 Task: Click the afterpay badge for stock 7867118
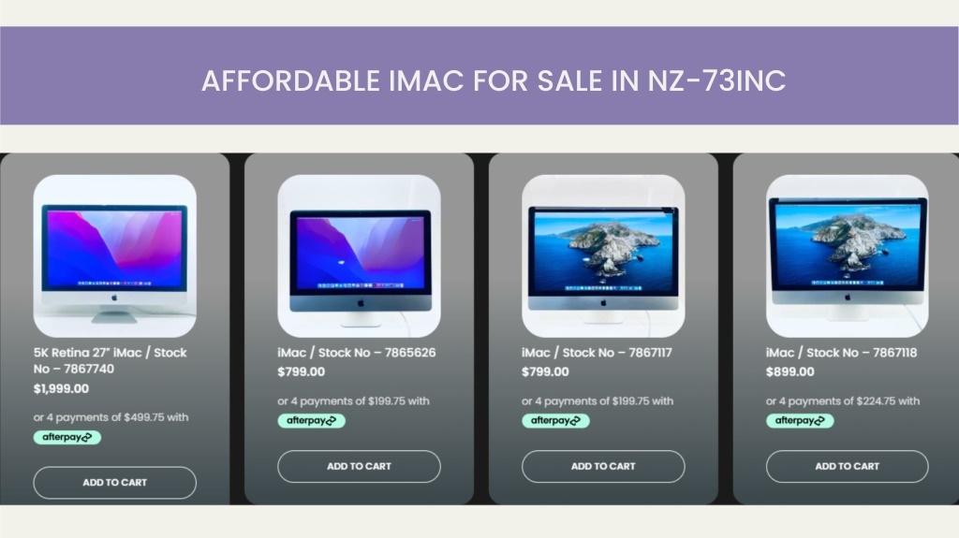tap(800, 421)
